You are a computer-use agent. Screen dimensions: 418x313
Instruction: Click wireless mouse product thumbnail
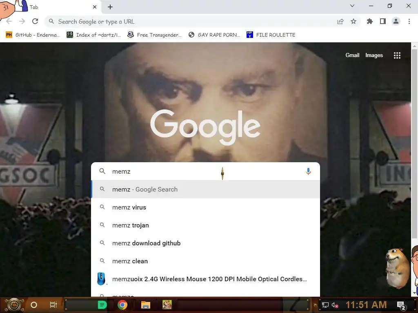coord(101,279)
